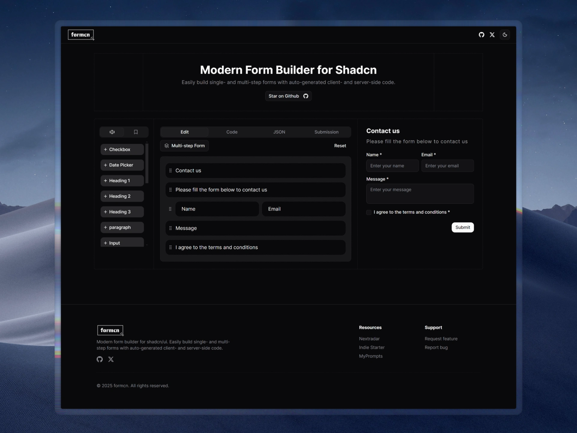The image size is (577, 433).
Task: Click the 'Modern Form Builder for Shadcn' heading
Action: tap(288, 70)
